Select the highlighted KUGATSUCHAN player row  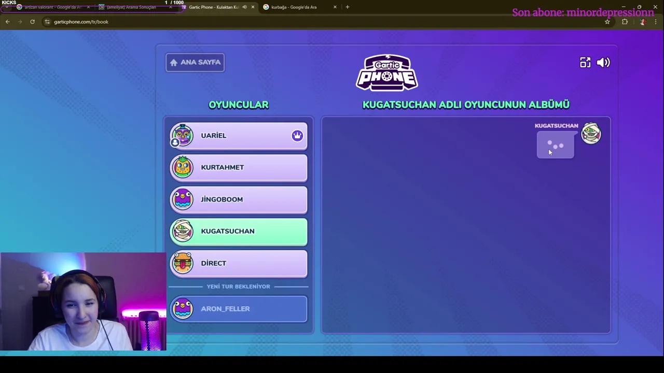pos(239,231)
